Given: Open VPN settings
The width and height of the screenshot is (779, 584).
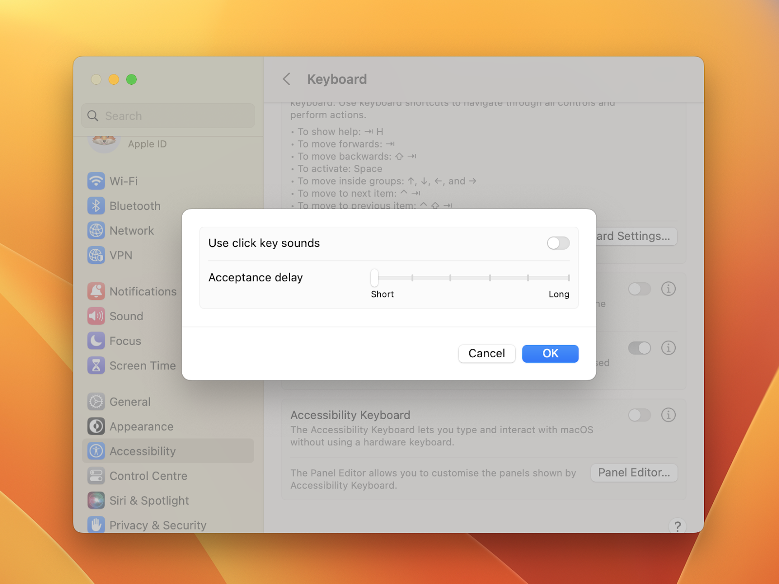Looking at the screenshot, I should (x=121, y=255).
